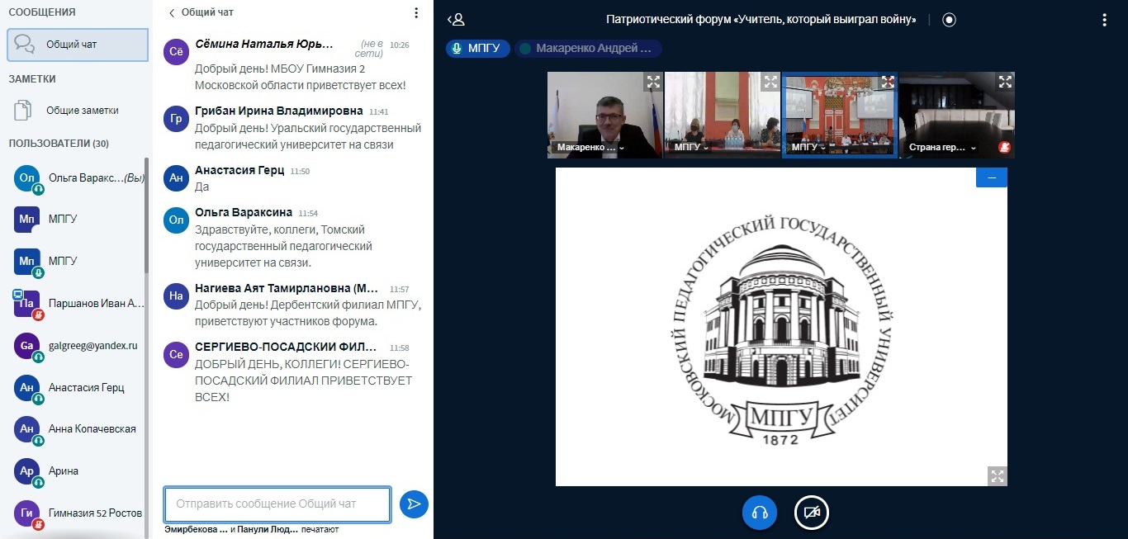Open Общий чат in messages sidebar
This screenshot has height=539, width=1128.
click(77, 45)
